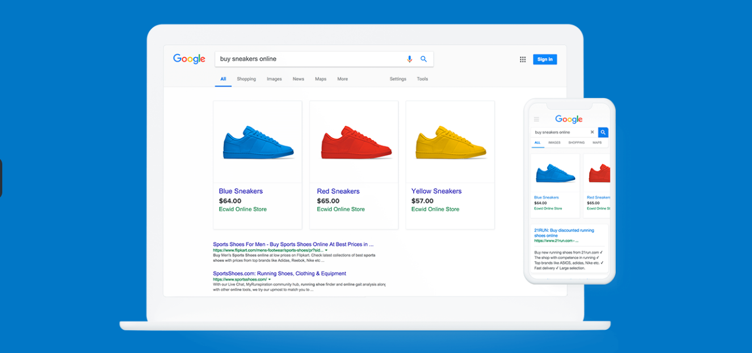
Task: Click the Google logo on the laptop screen
Action: click(x=189, y=59)
